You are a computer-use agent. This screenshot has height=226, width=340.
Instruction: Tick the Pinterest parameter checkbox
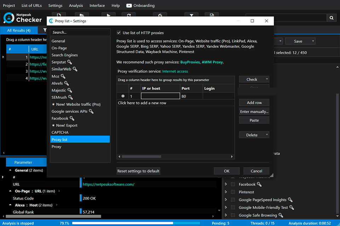(x=233, y=192)
